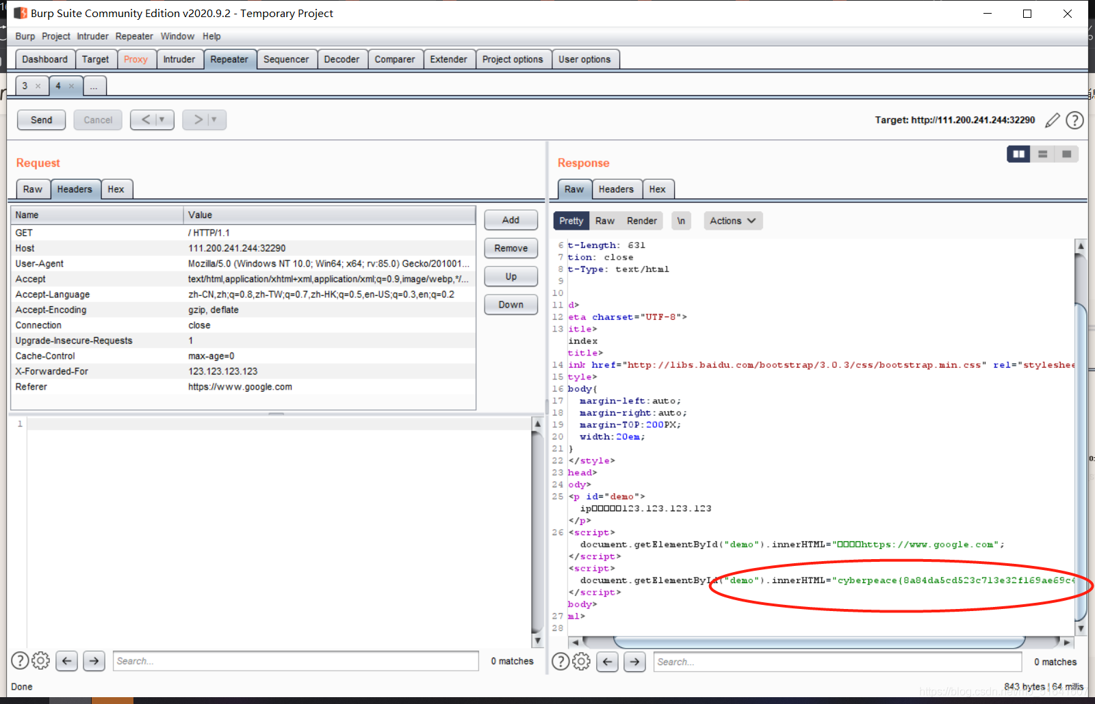Switch to the Extender tab

[449, 59]
